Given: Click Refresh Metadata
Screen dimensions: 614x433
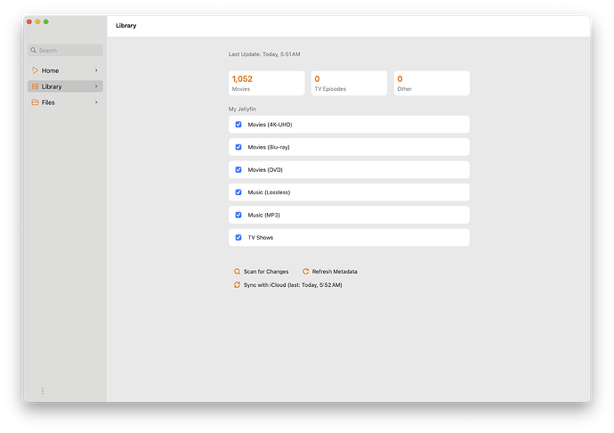Looking at the screenshot, I should 330,272.
